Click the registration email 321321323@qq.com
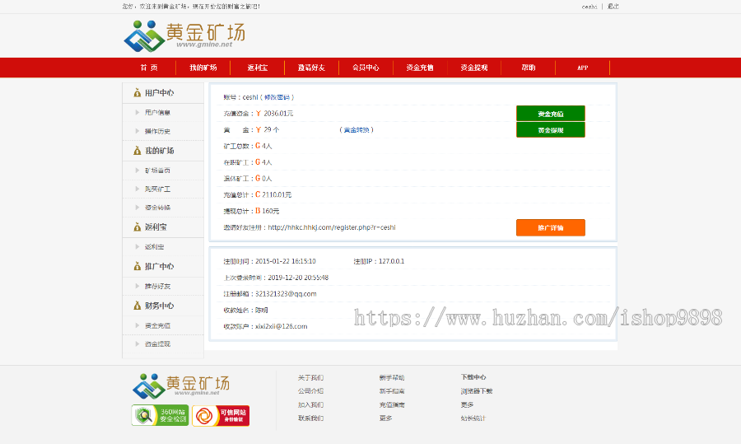Viewport: 741px width, 444px height. click(x=286, y=293)
